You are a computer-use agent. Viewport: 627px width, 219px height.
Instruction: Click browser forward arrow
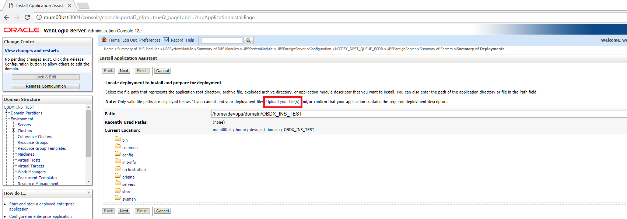tap(17, 17)
